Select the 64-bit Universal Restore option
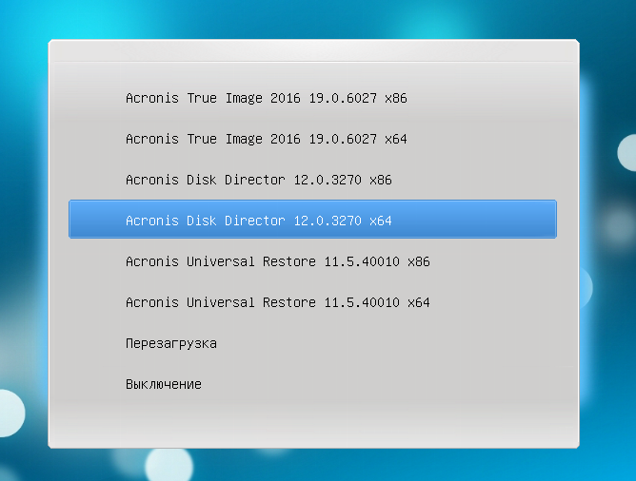 point(278,302)
